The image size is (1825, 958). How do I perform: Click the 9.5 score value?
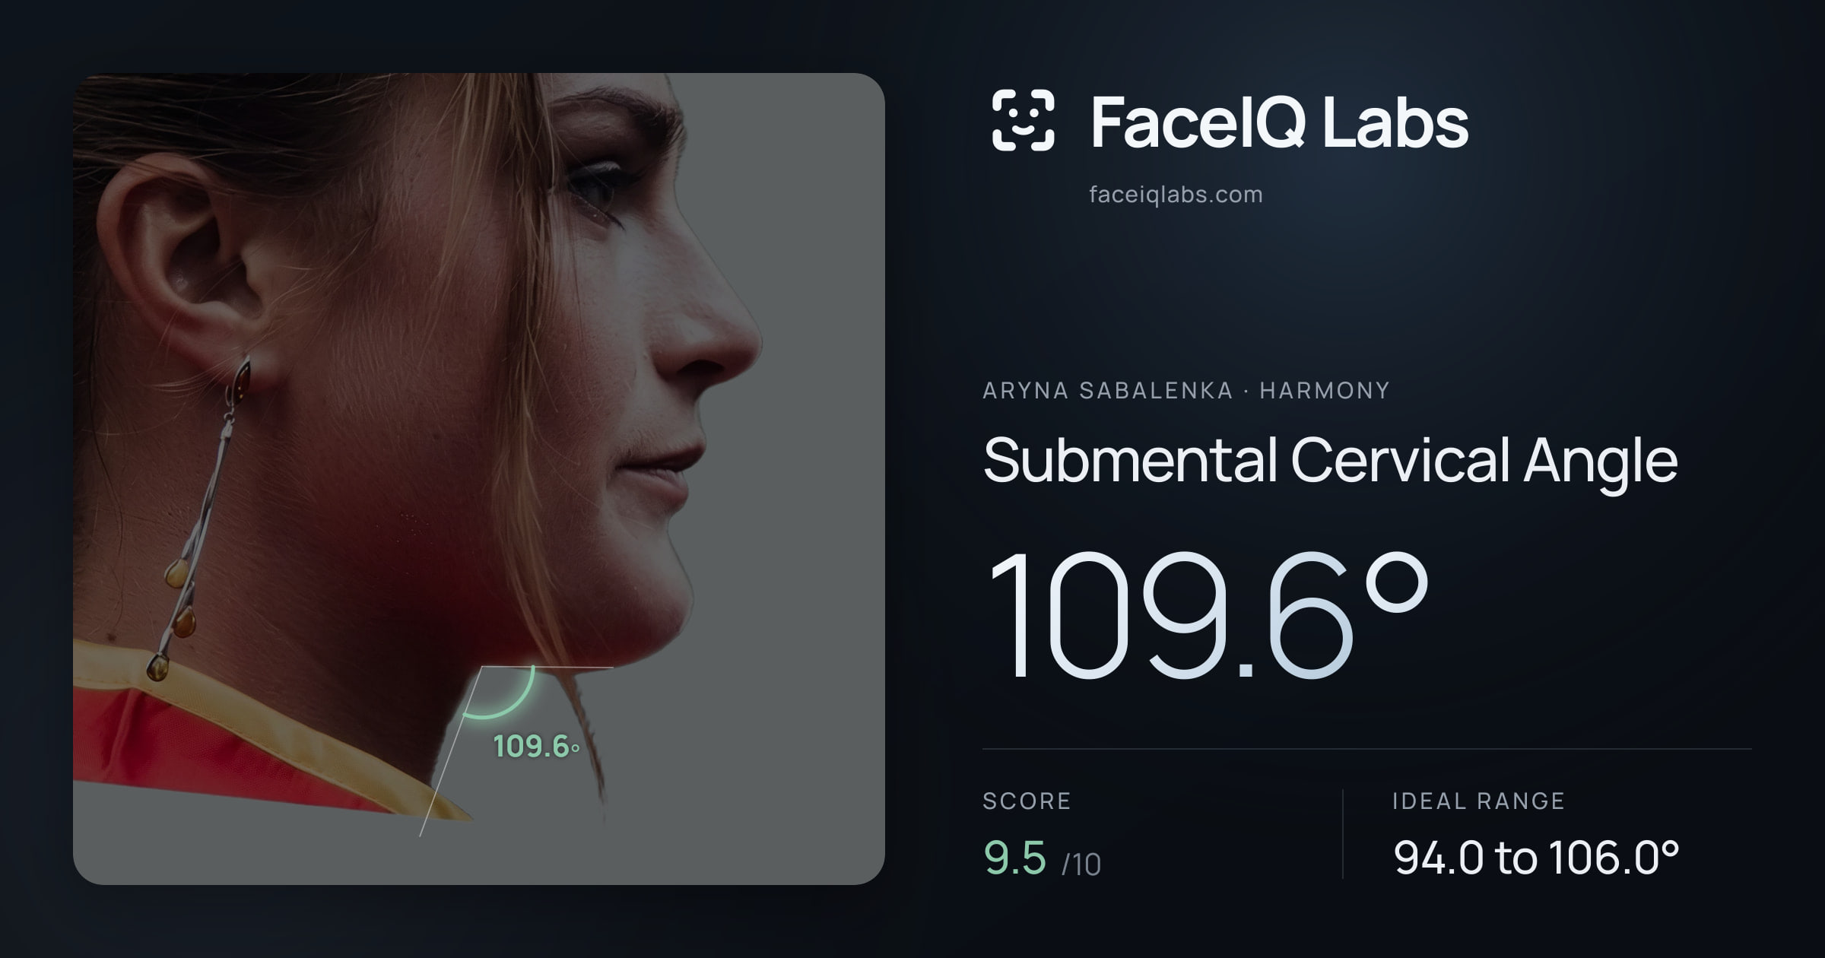pyautogui.click(x=1015, y=858)
